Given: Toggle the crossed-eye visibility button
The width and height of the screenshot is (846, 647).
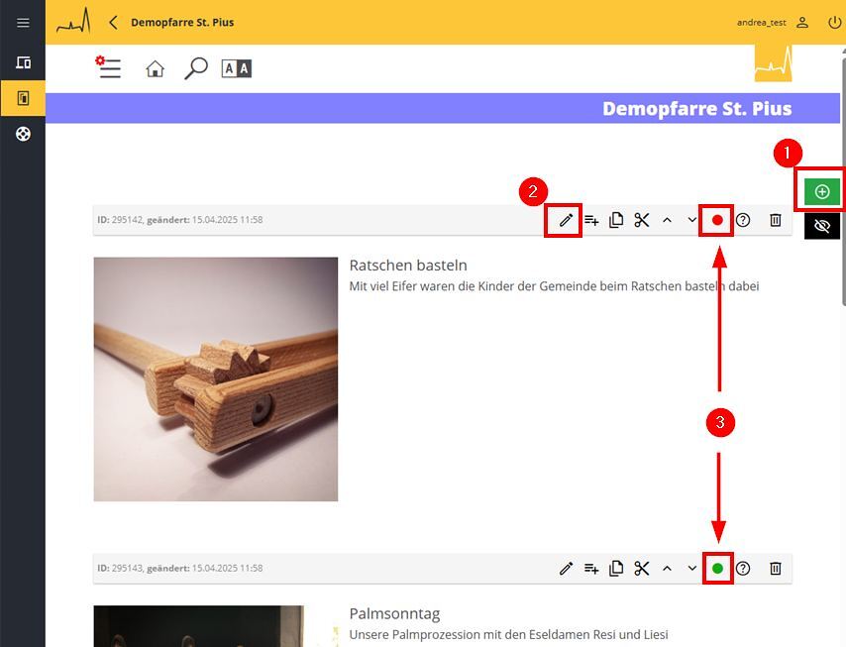Looking at the screenshot, I should 822,226.
